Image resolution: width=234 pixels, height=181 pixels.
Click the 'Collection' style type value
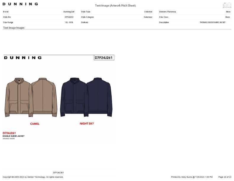pyautogui.click(x=148, y=12)
